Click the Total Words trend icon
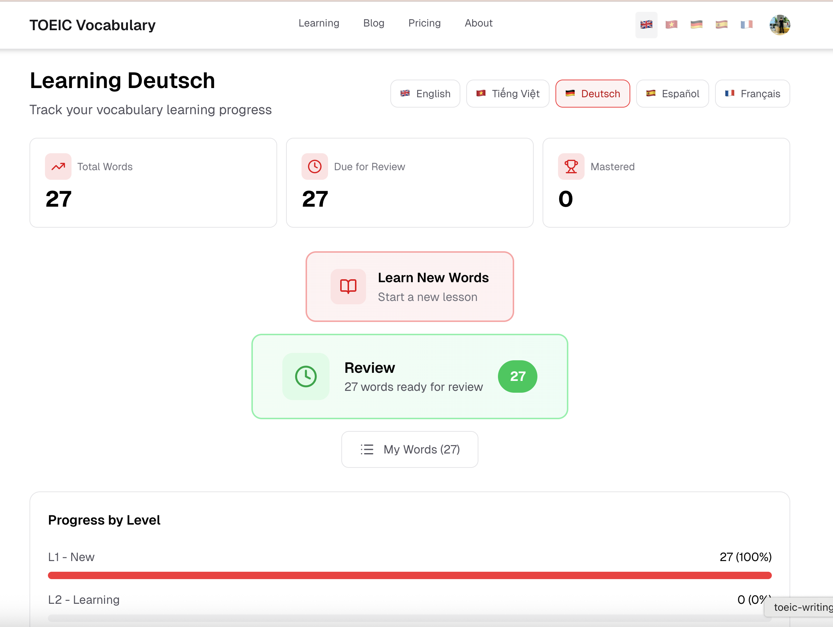The image size is (833, 627). [x=58, y=167]
